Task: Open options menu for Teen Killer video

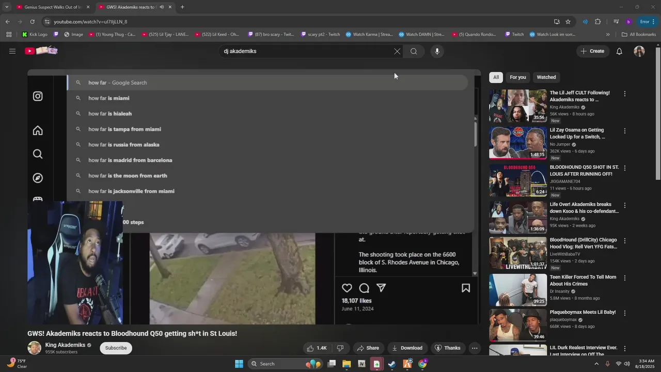Action: coord(625,278)
